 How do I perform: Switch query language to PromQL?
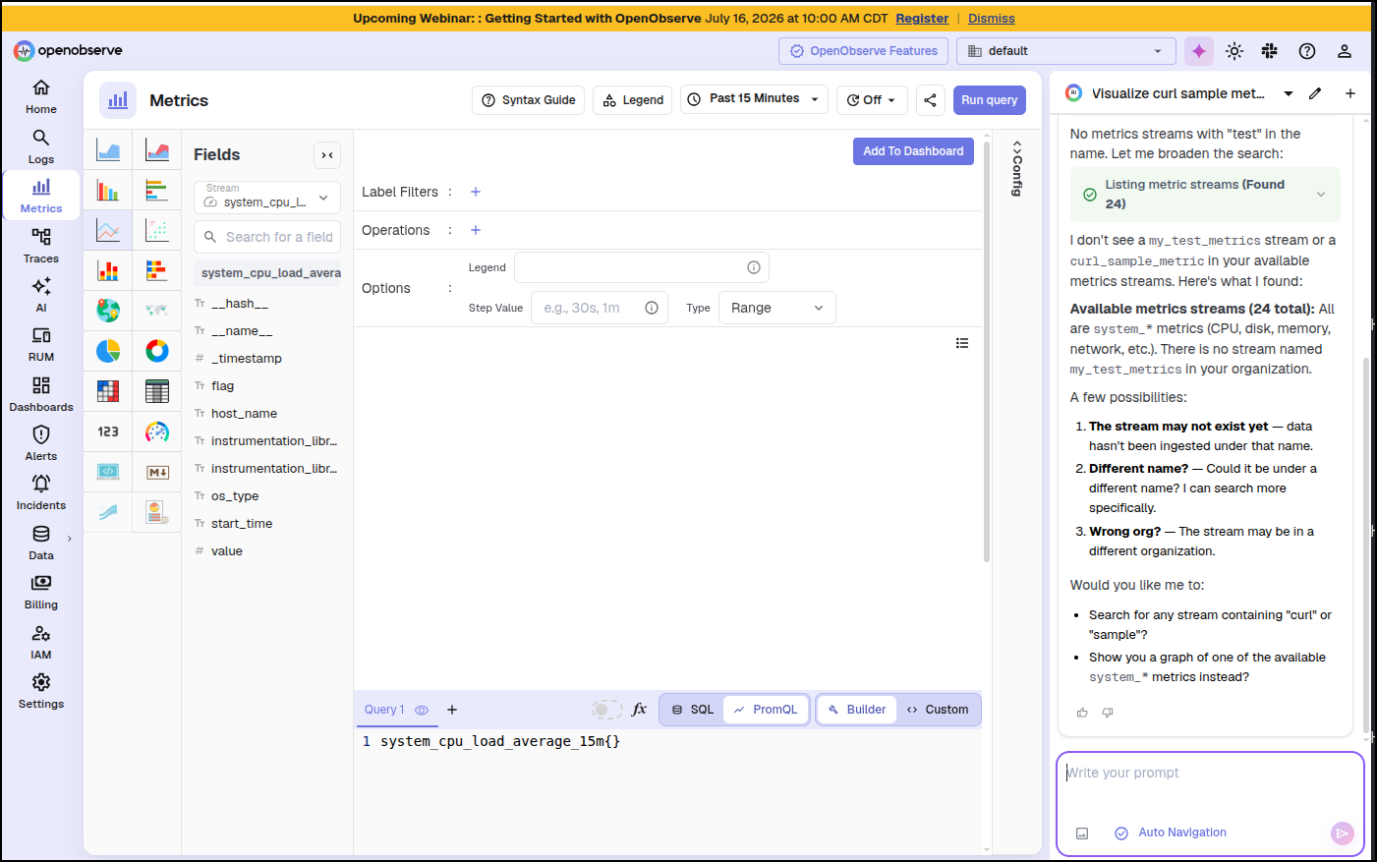[x=766, y=710]
